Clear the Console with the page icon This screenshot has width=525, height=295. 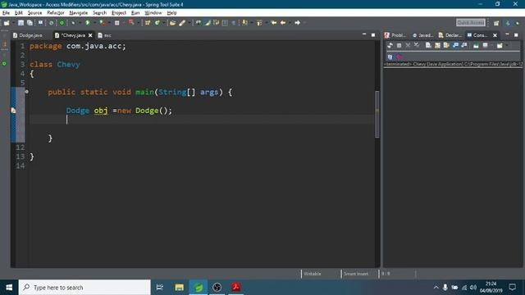click(428, 45)
